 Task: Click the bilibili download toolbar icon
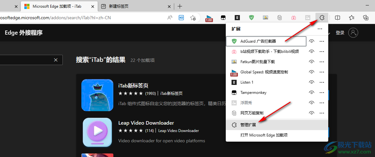point(293,18)
